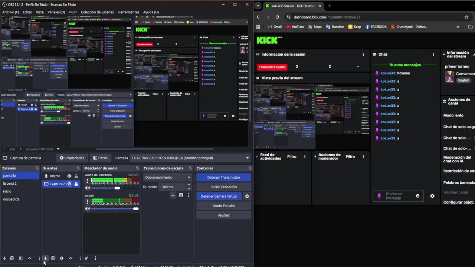Open micro1 mixer options kebab
Viewport: 475px width, 267px height.
click(x=88, y=202)
